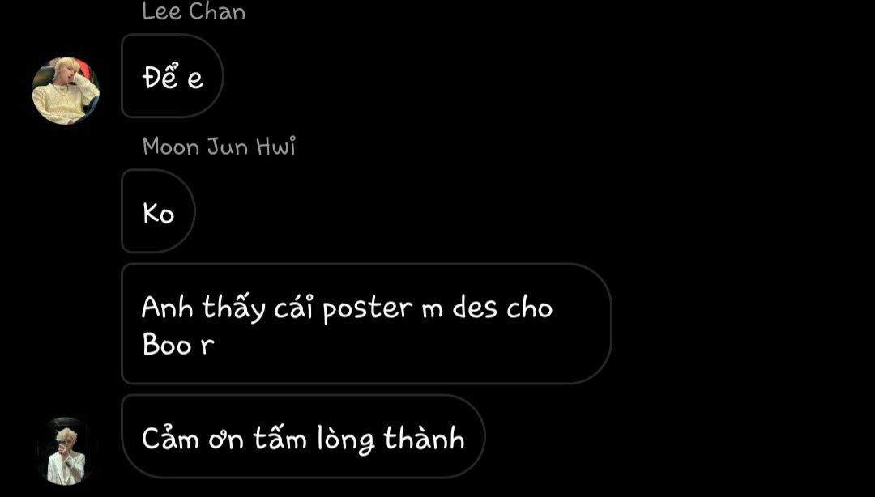875x497 pixels.
Task: Open sender name Moon Jun Hwi
Action: click(219, 147)
